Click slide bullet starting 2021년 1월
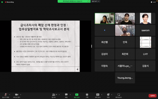The image size is (158, 99). pos(29,37)
